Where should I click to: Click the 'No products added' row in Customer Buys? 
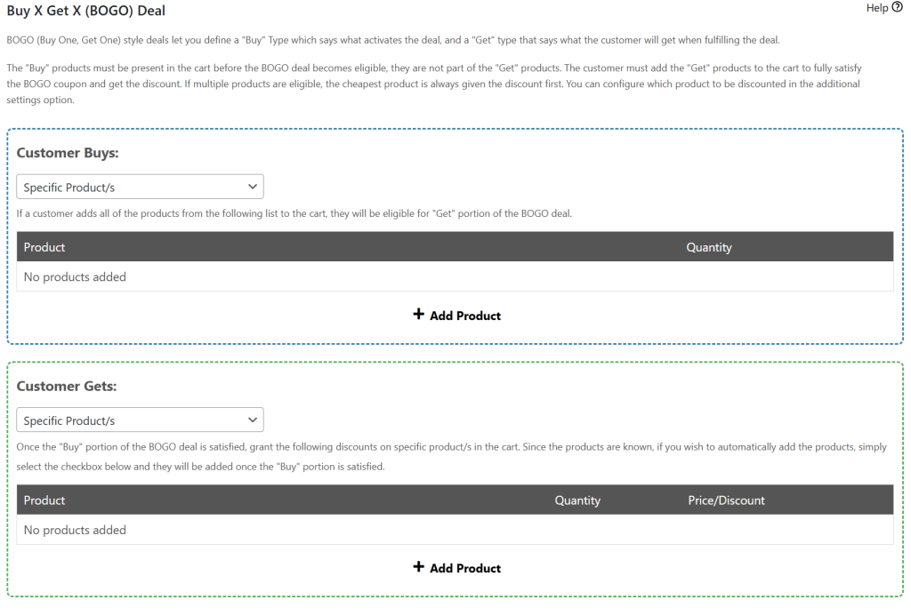pyautogui.click(x=75, y=276)
